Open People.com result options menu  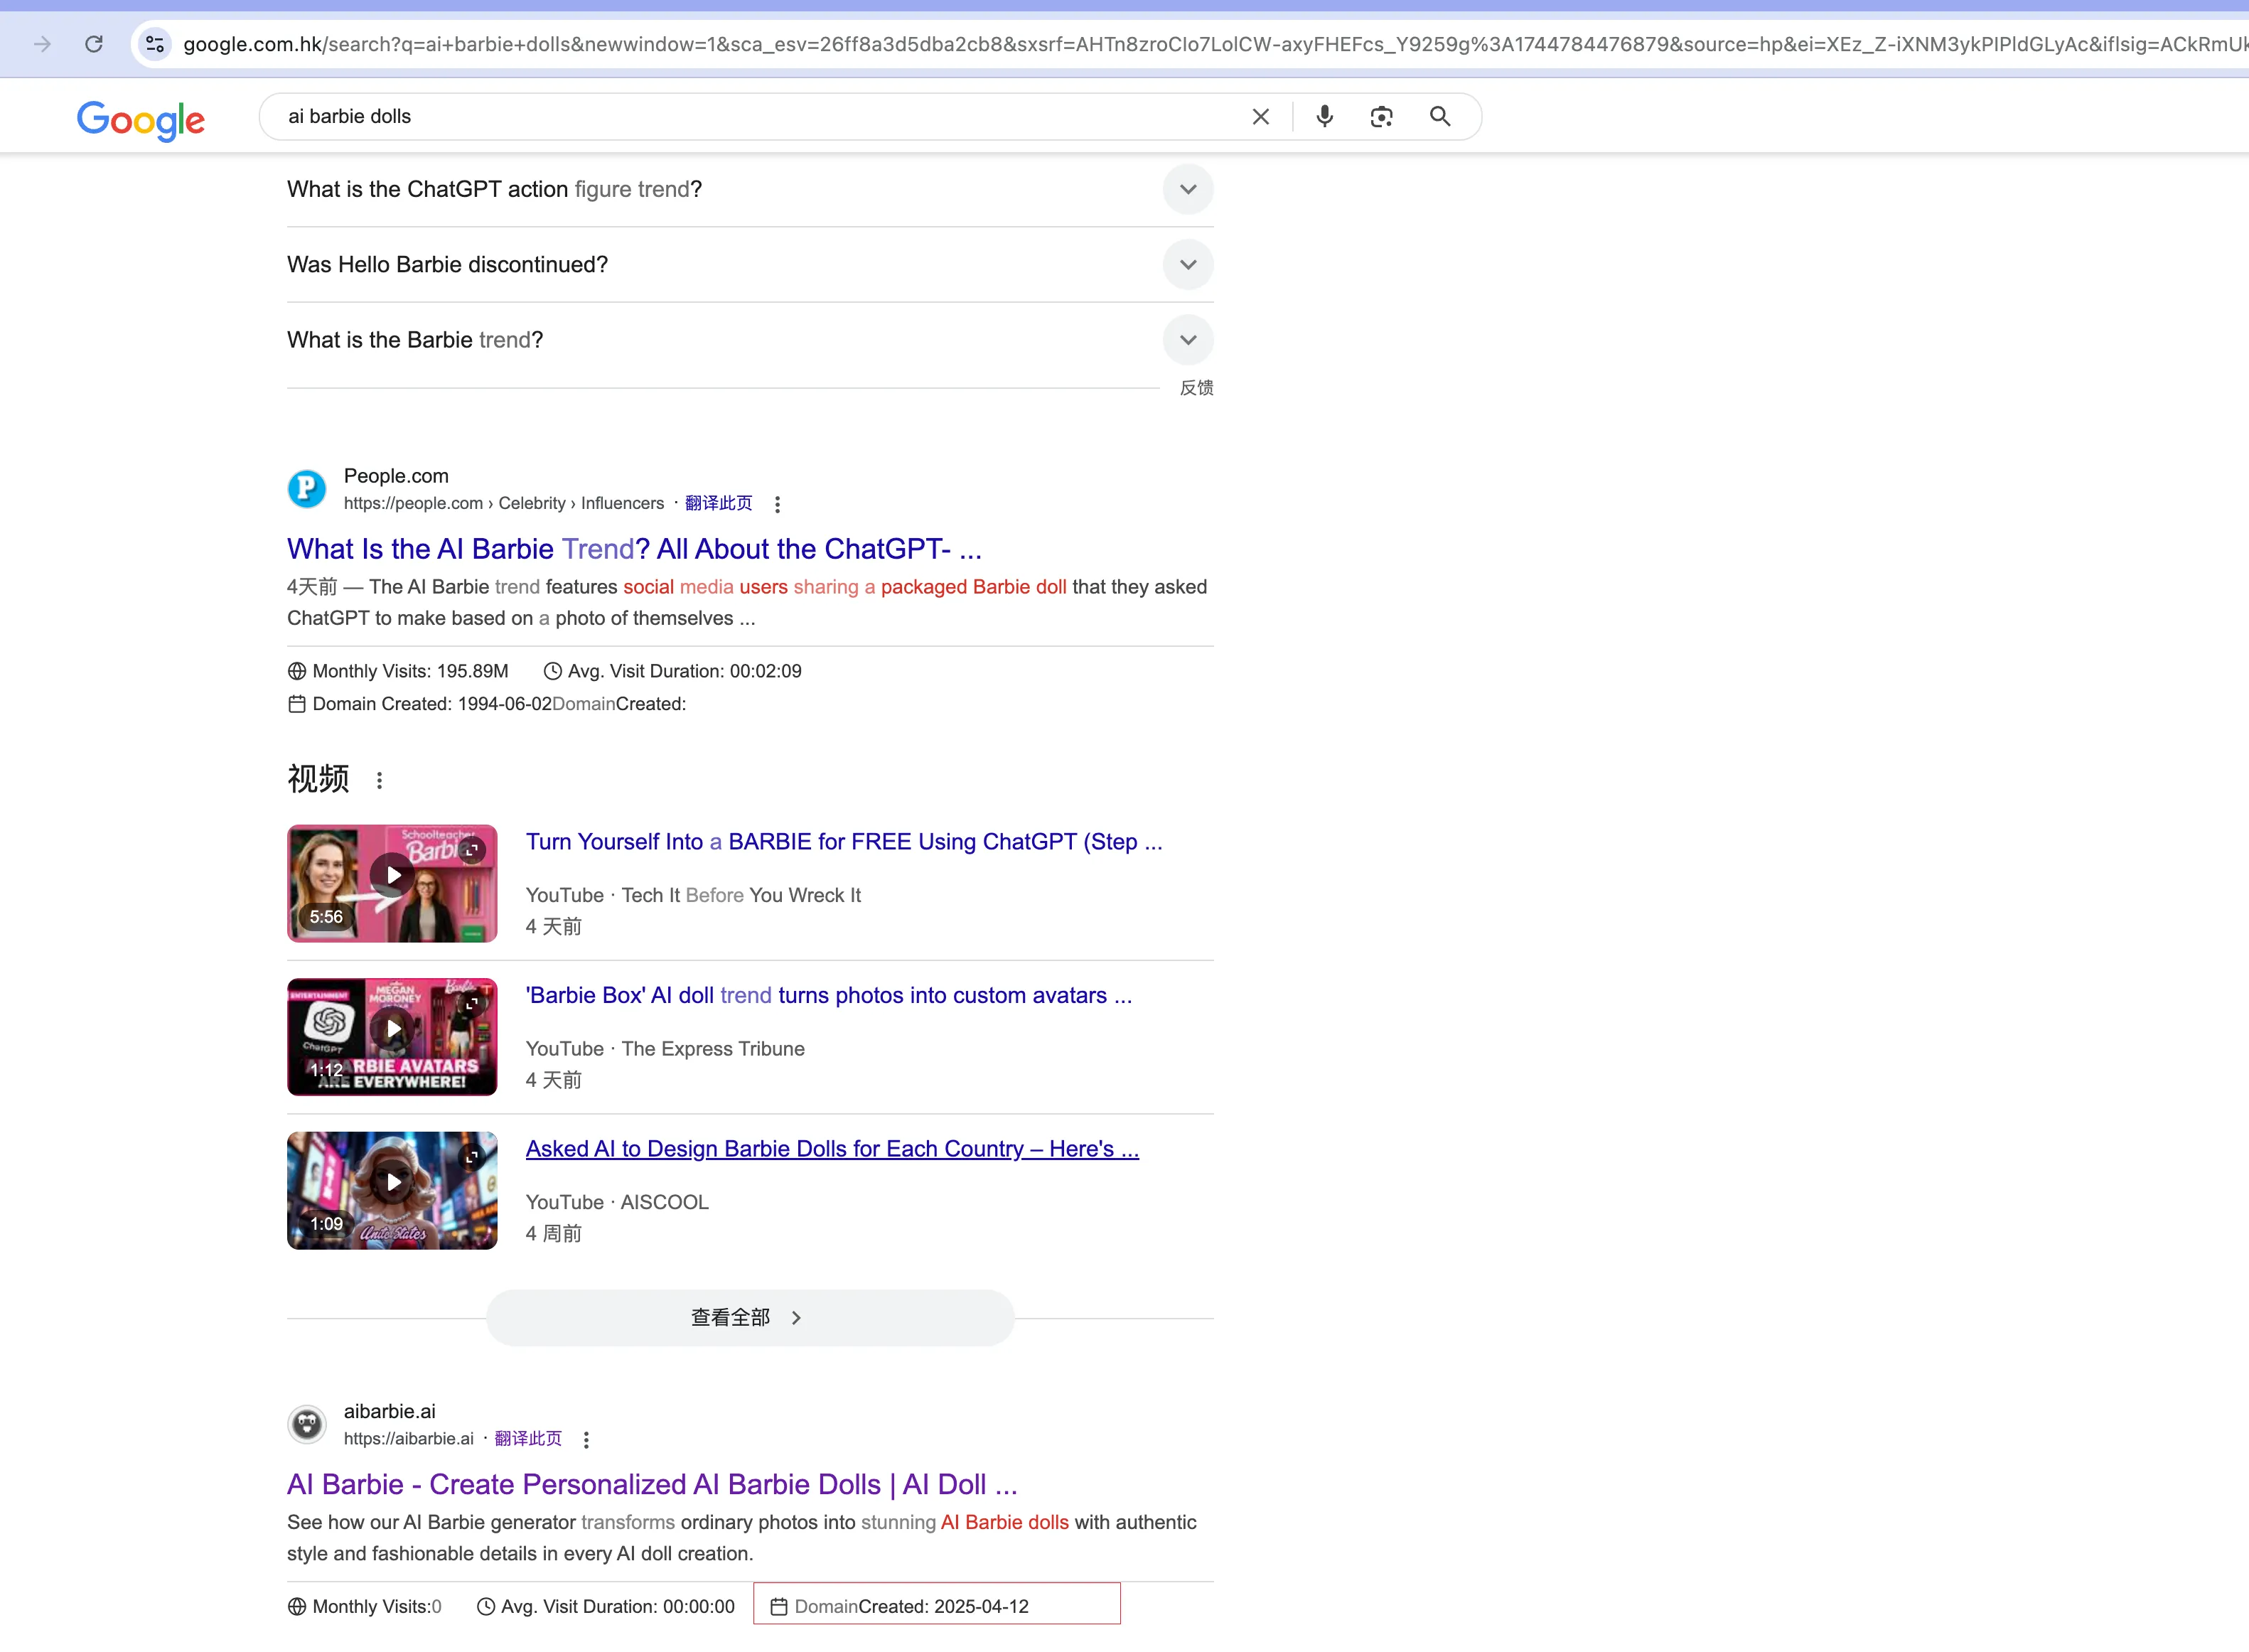[x=777, y=504]
